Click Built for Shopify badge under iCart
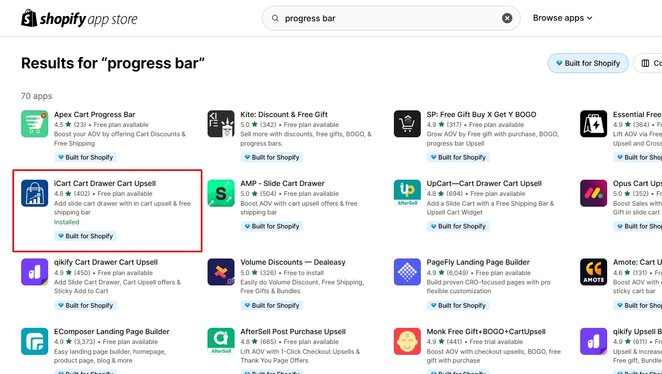The height and width of the screenshot is (374, 662). tap(85, 236)
